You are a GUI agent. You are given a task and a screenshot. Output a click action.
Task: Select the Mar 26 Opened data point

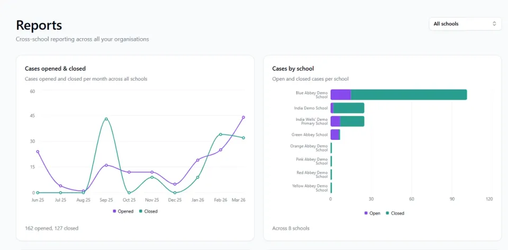[243, 118]
